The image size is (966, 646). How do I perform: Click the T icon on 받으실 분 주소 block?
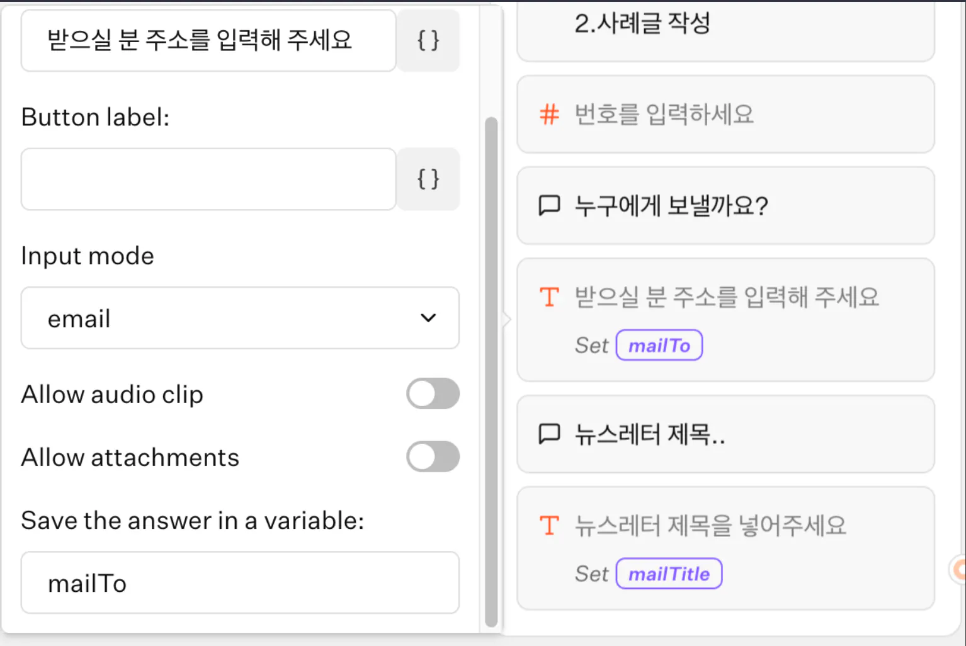click(548, 297)
